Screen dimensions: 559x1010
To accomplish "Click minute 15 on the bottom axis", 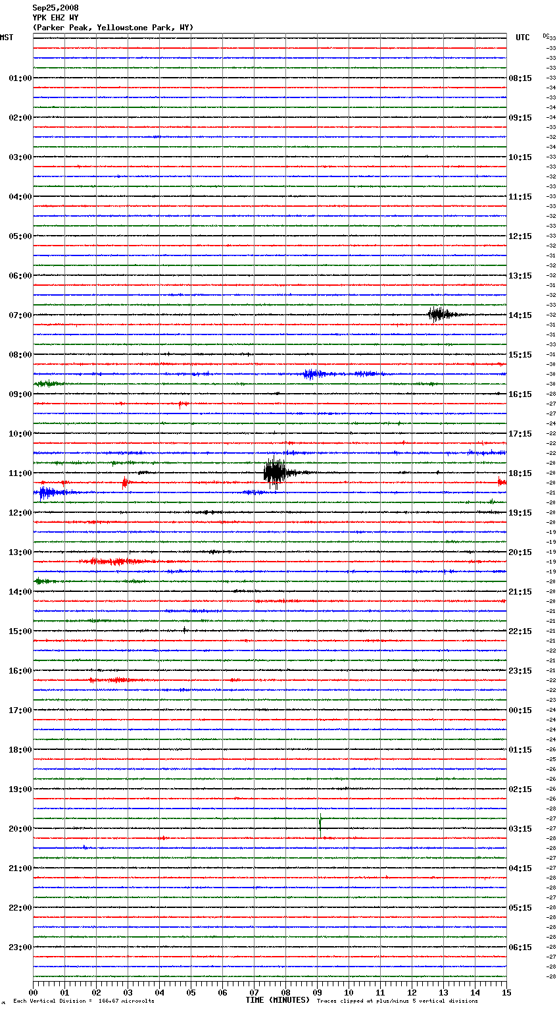I will 506,993.
